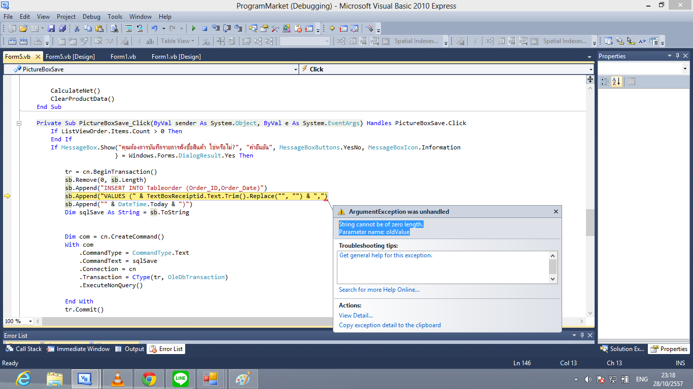Collapse the PictureBoxSave_Click sub outline

pyautogui.click(x=19, y=123)
